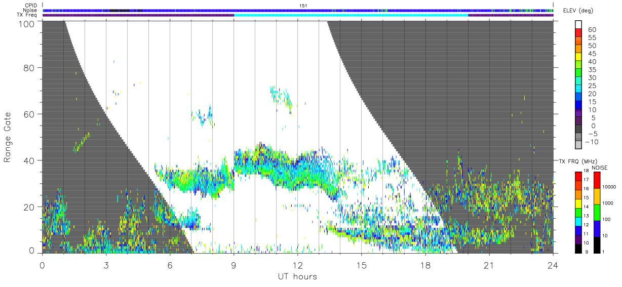Click the 'UT hours' axis title

pyautogui.click(x=297, y=276)
